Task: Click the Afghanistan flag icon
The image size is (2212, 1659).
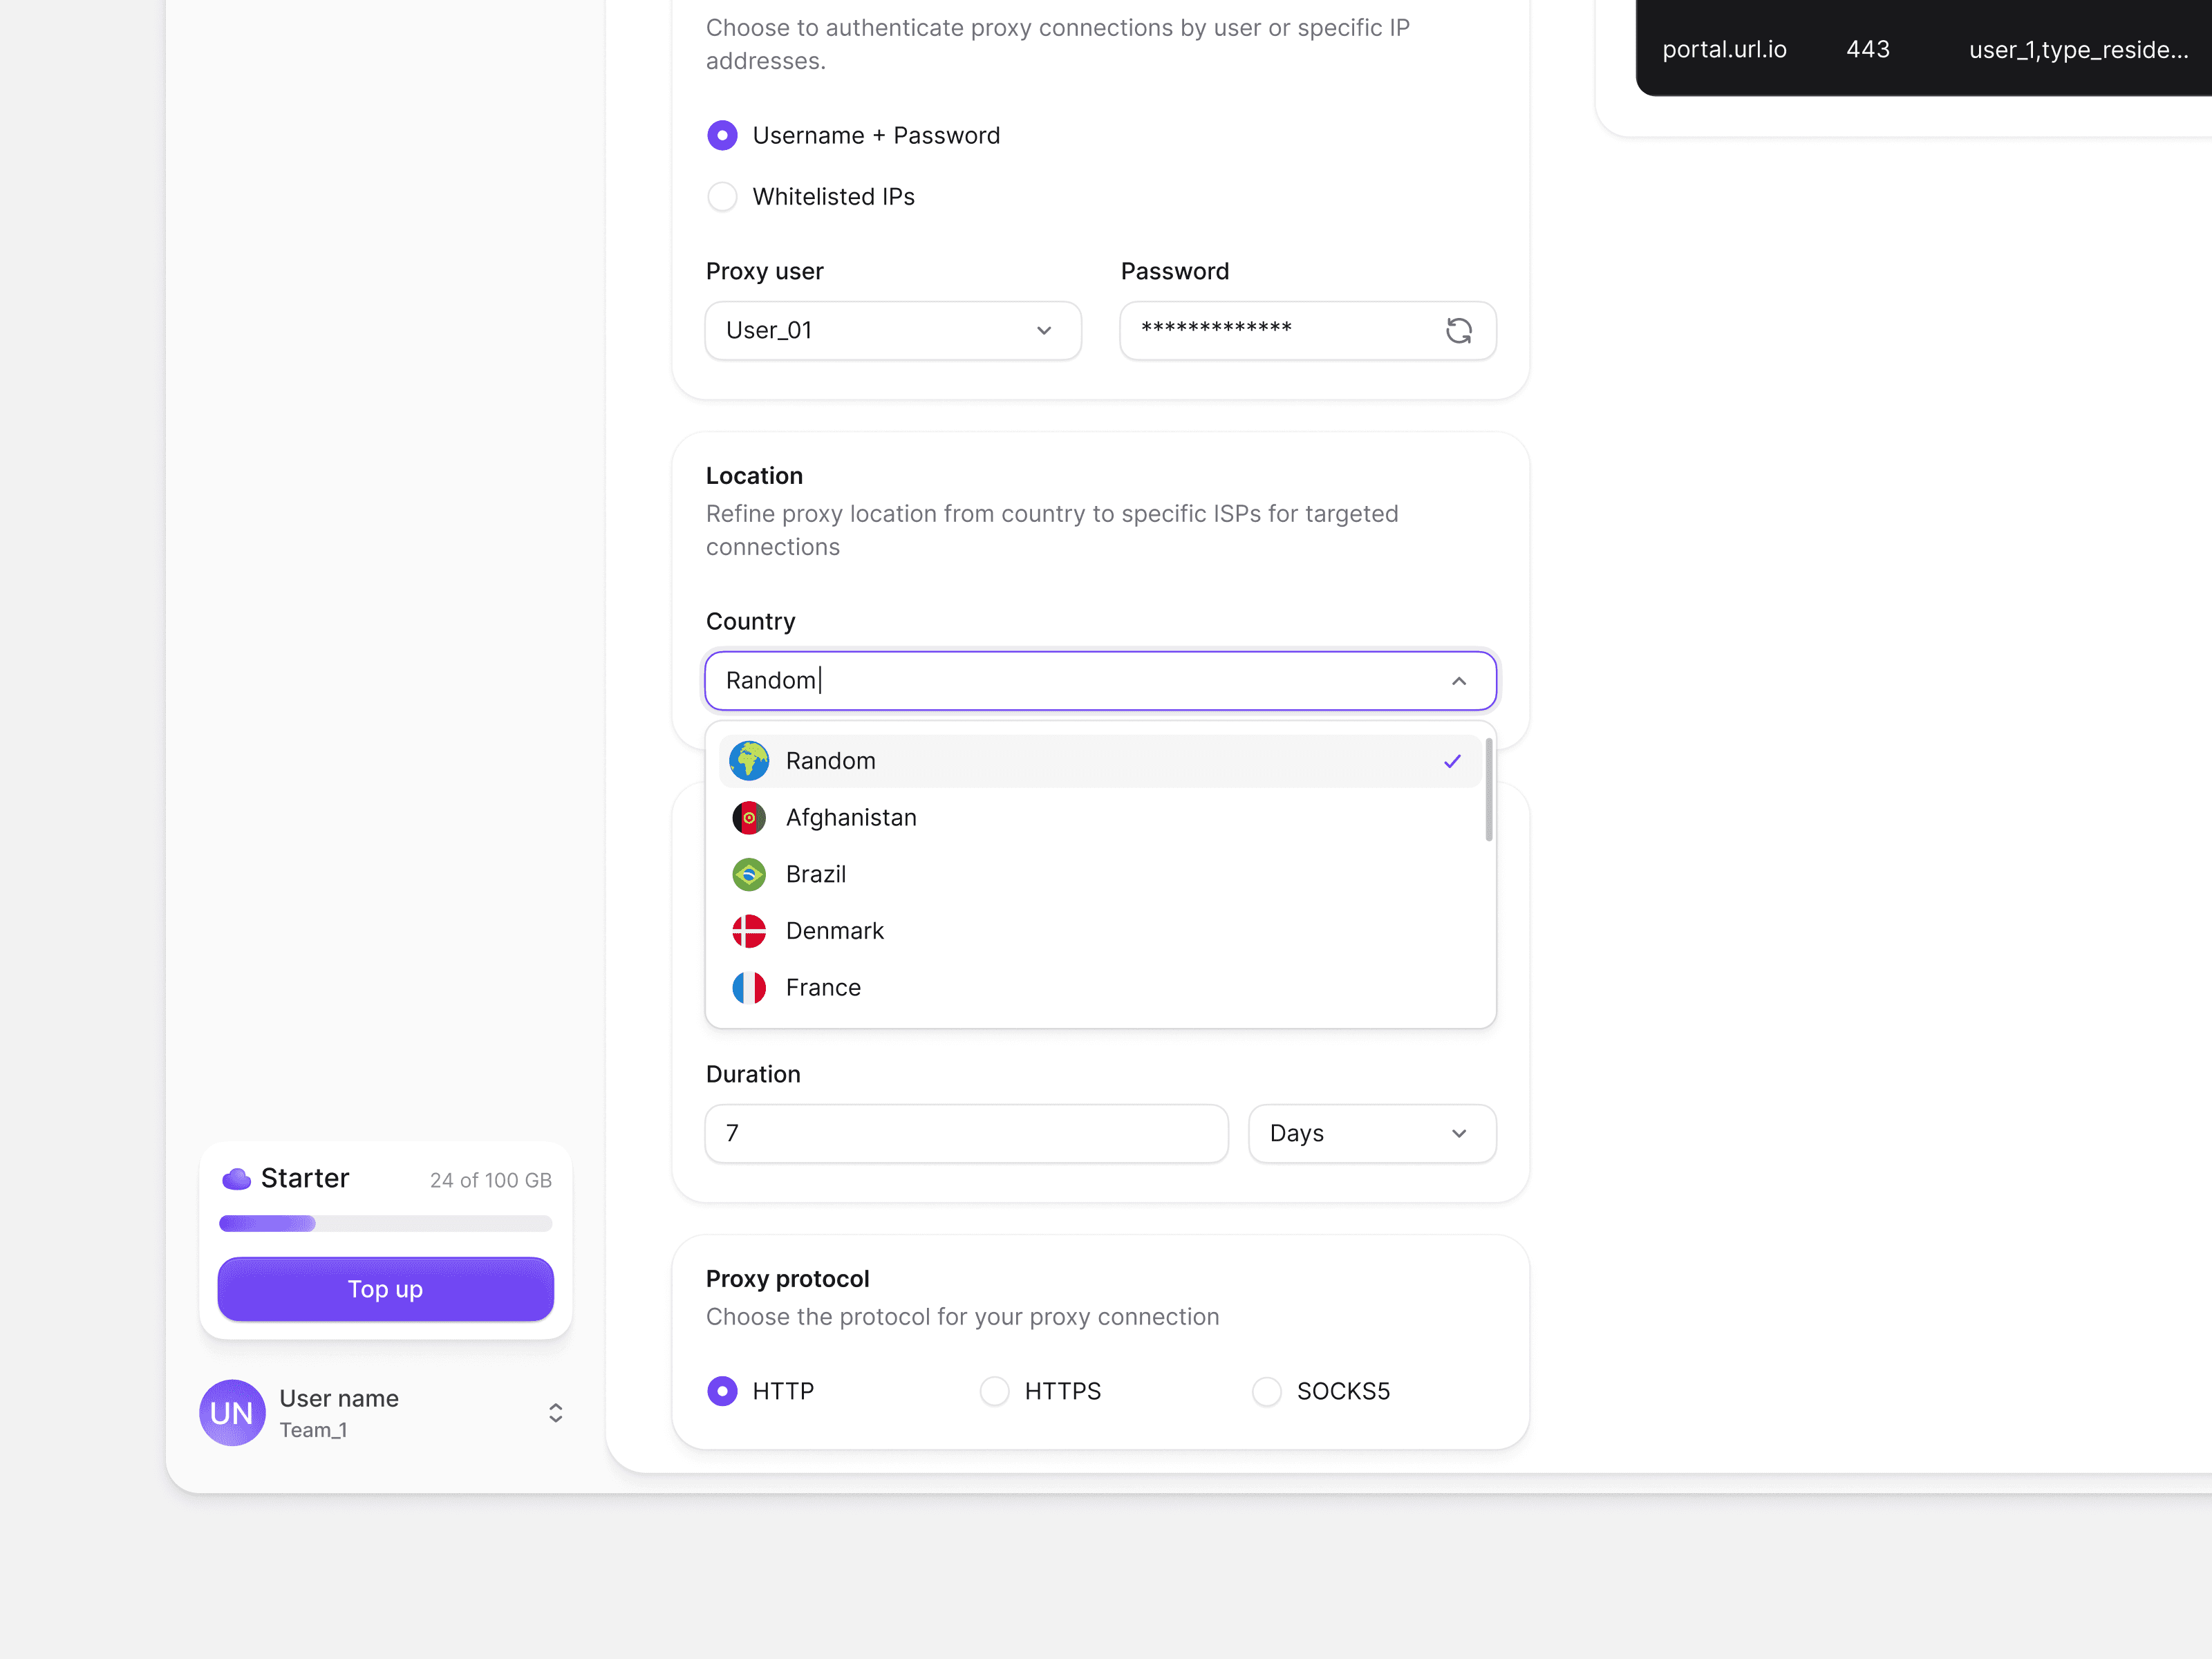Action: [x=748, y=818]
